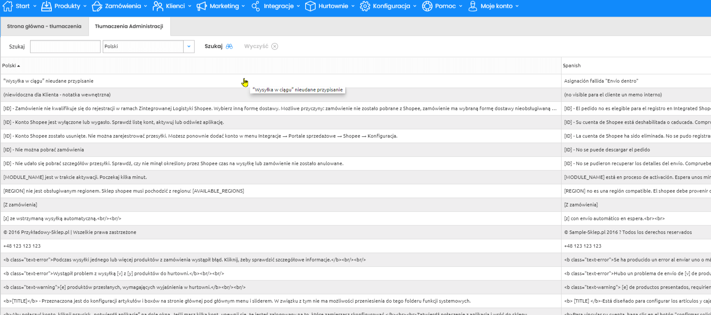Click the Szukaj search button label

[213, 46]
